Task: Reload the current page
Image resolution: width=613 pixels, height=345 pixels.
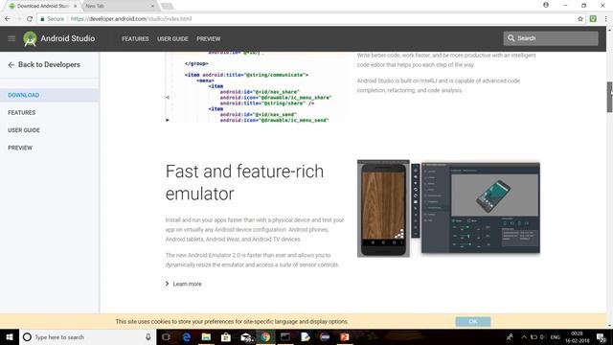Action: (x=30, y=19)
